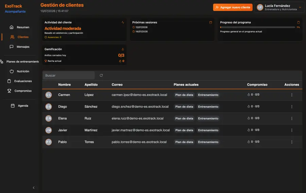
Task: Open the actions menu for Carmen López
Action: click(x=292, y=95)
